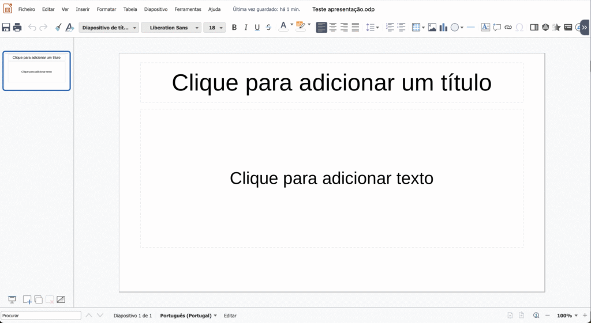Add a new slide below the slide panel
Viewport: 591px width, 323px height.
click(27, 299)
